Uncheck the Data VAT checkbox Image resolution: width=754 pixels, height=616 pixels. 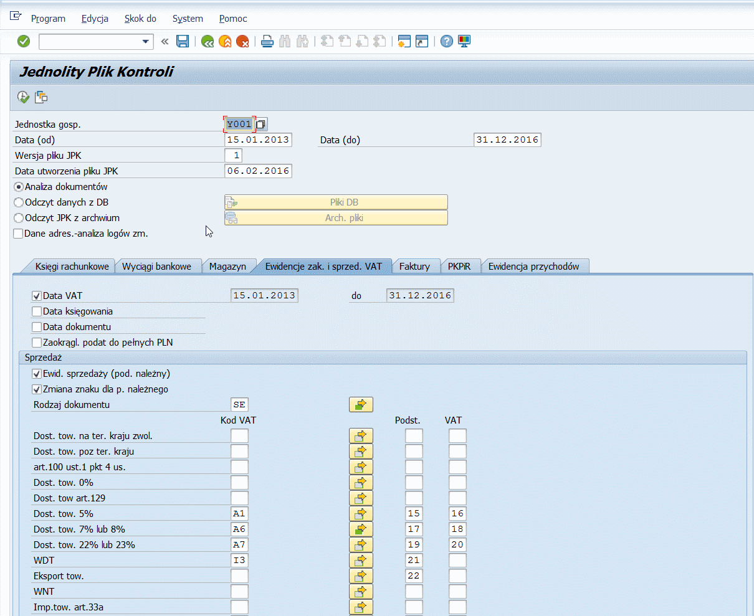(37, 296)
